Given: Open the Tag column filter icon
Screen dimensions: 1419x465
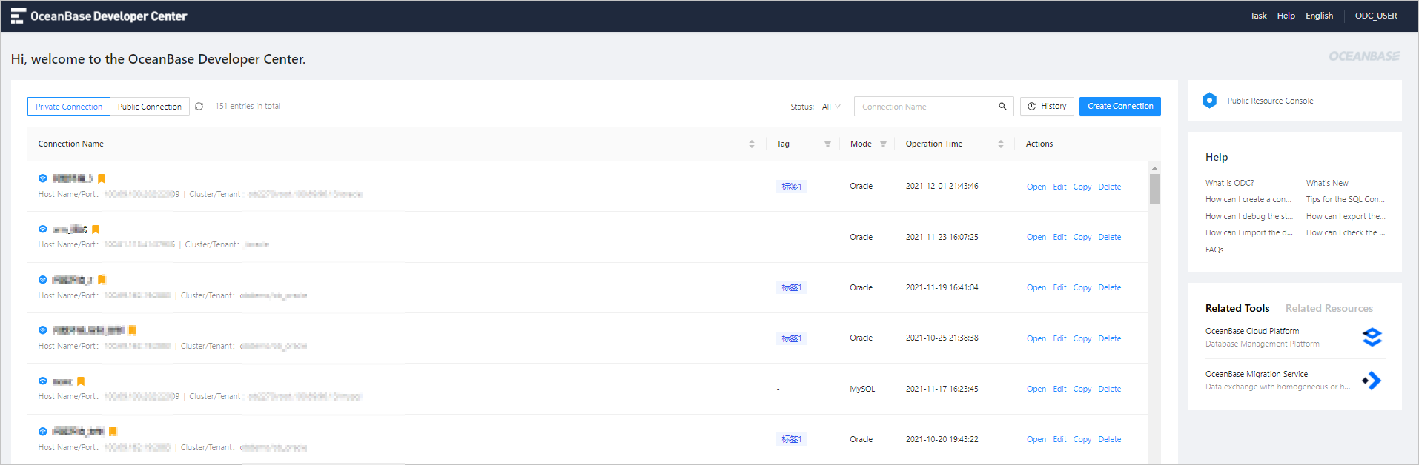Looking at the screenshot, I should [827, 144].
